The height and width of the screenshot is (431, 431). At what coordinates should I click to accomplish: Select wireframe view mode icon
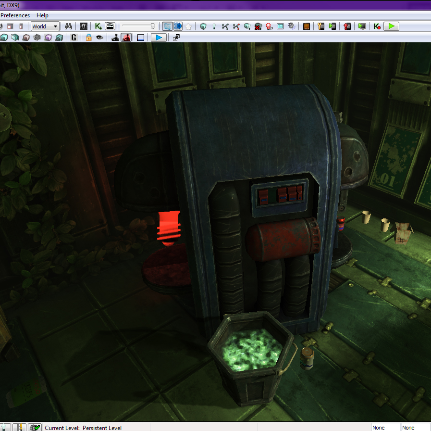15,38
